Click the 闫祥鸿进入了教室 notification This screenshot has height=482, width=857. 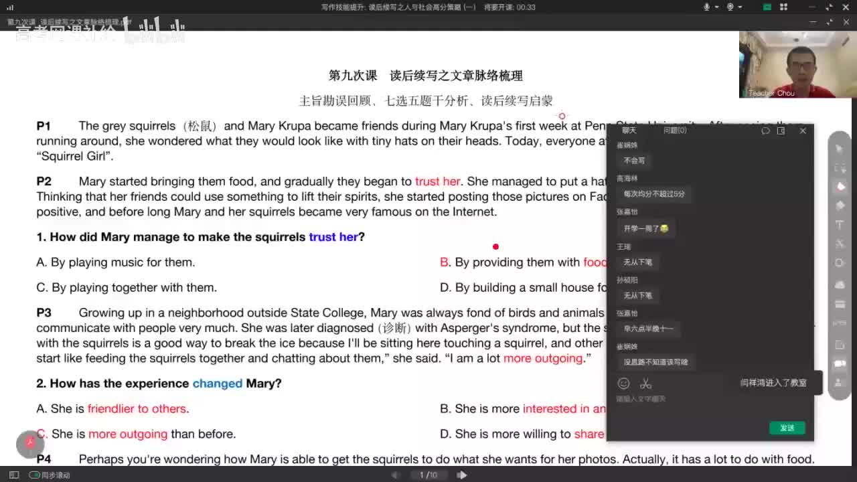coord(773,383)
